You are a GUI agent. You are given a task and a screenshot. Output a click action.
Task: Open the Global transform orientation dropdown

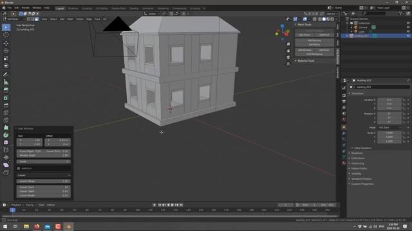click(x=152, y=13)
